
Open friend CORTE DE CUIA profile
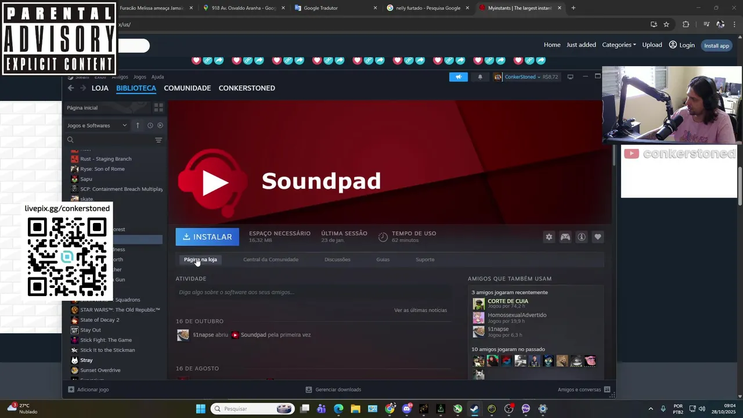coord(508,301)
